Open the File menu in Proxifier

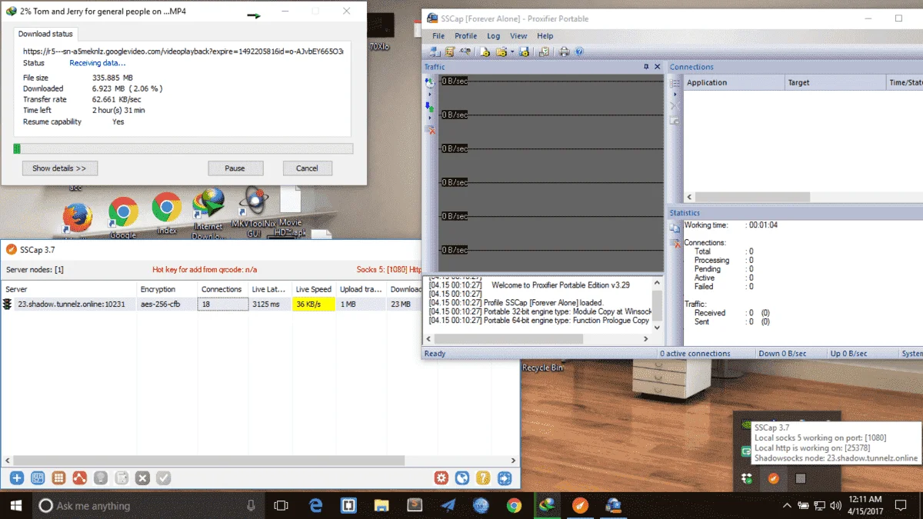(x=438, y=35)
